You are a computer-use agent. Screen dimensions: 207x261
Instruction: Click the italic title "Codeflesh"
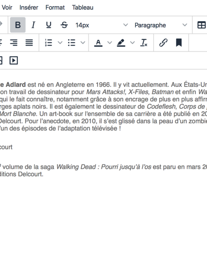[x=161, y=106]
